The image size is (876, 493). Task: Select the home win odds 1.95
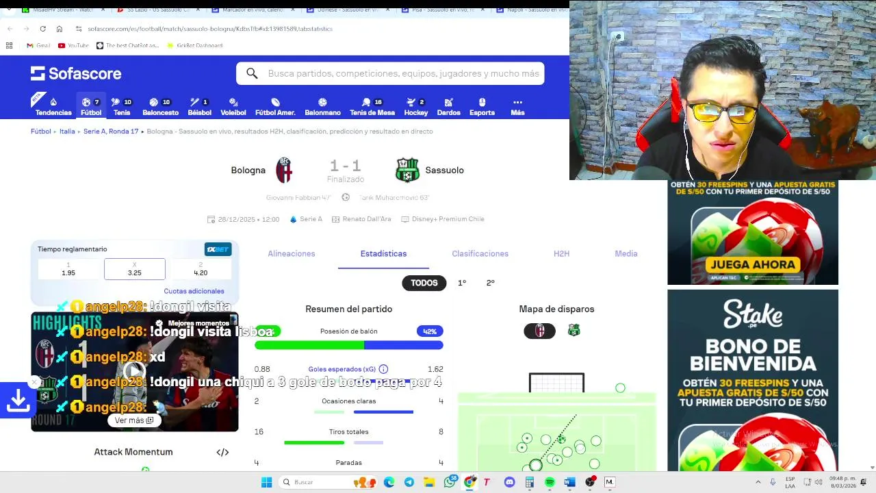(68, 269)
